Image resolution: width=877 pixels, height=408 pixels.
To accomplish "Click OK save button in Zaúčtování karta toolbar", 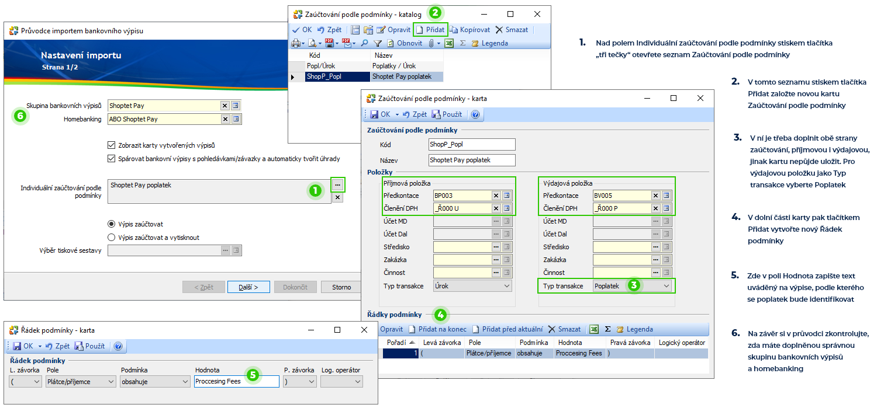I will coord(379,114).
